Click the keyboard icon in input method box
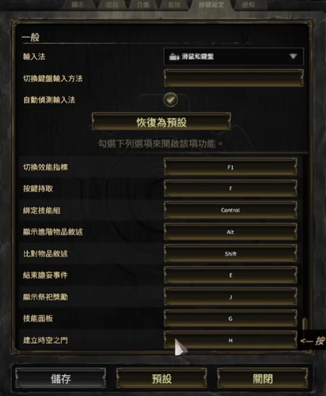 click(174, 56)
